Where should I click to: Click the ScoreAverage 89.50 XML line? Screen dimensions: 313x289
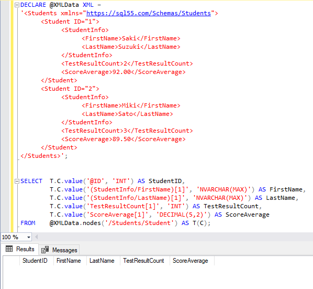click(124, 139)
